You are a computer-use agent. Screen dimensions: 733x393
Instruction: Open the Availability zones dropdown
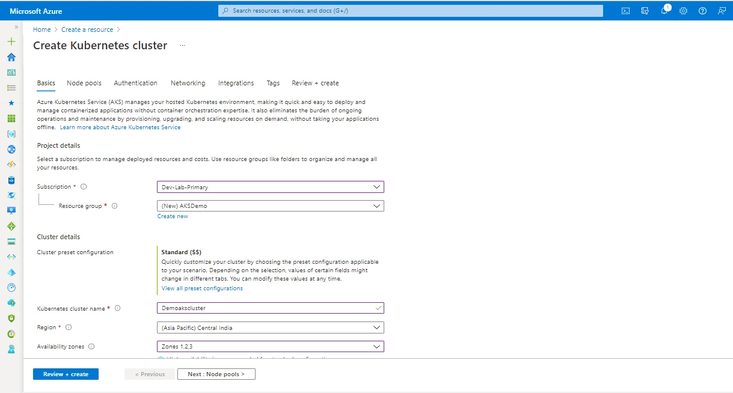(269, 346)
